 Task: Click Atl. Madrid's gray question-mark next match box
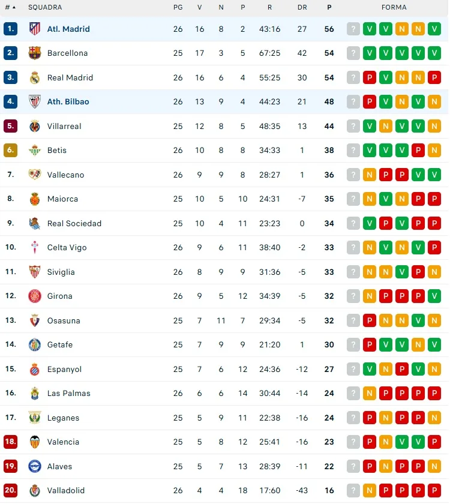coord(353,29)
